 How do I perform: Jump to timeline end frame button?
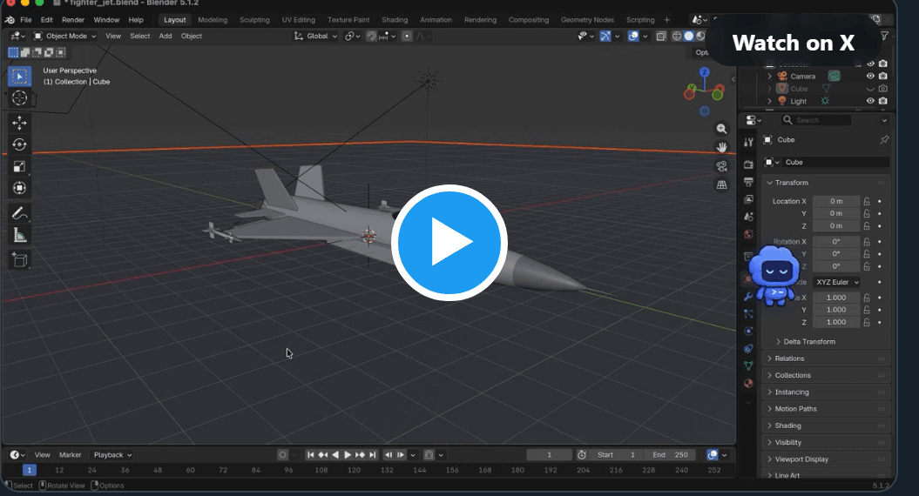click(373, 455)
